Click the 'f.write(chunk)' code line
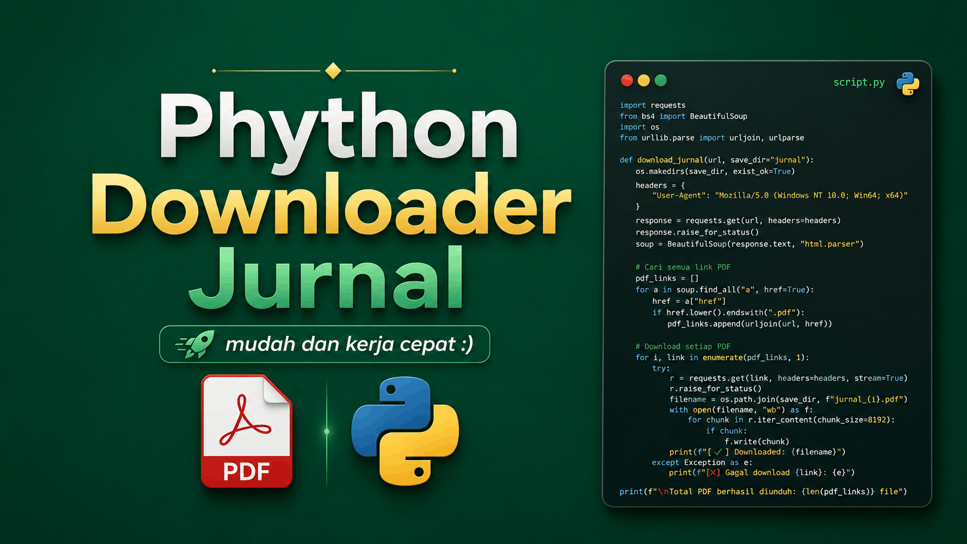Image resolution: width=967 pixels, height=544 pixels. click(757, 441)
